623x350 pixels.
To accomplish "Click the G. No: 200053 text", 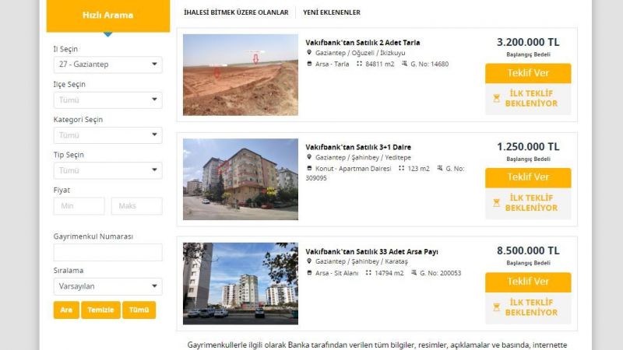I will click(x=440, y=273).
